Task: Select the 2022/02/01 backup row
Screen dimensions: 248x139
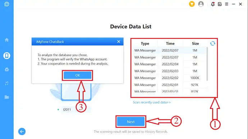Action: point(170,85)
